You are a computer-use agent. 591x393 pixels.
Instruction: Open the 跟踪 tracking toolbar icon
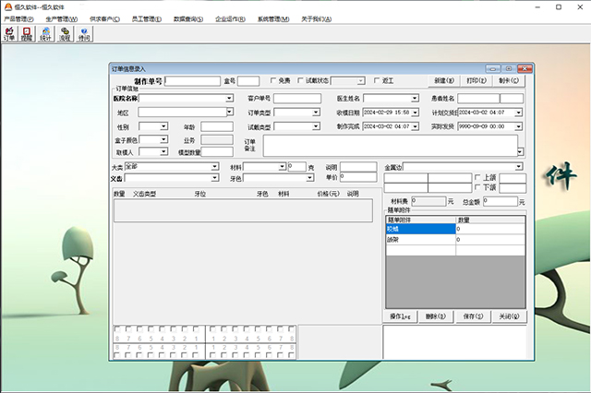pos(29,35)
